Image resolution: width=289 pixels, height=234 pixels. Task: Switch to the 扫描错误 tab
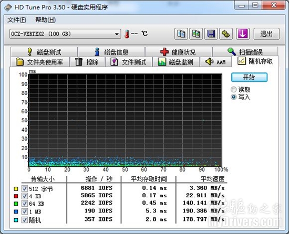(x=245, y=52)
